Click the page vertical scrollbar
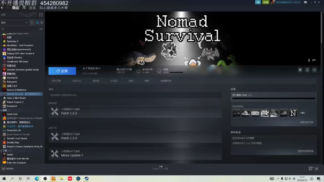 click(x=322, y=28)
